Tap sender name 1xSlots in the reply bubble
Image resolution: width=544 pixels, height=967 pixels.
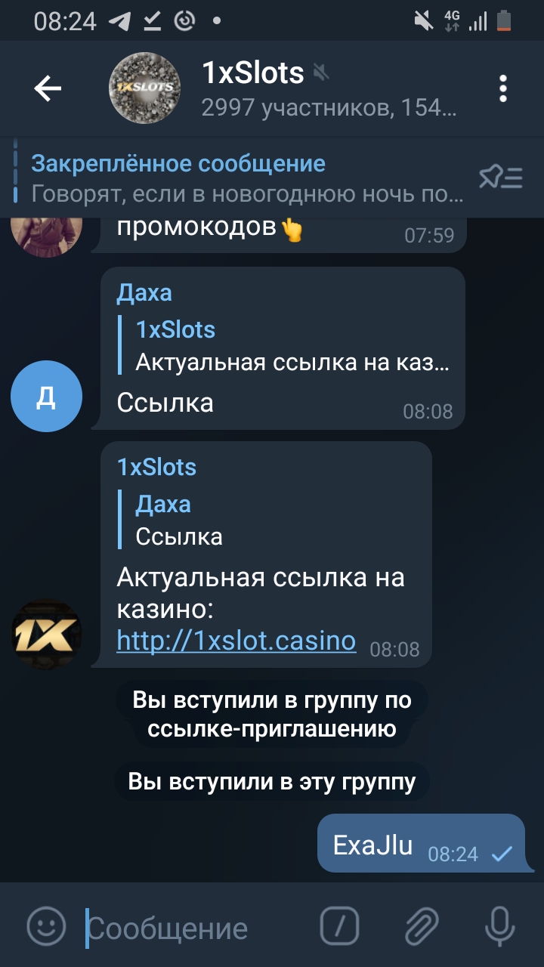(x=156, y=467)
